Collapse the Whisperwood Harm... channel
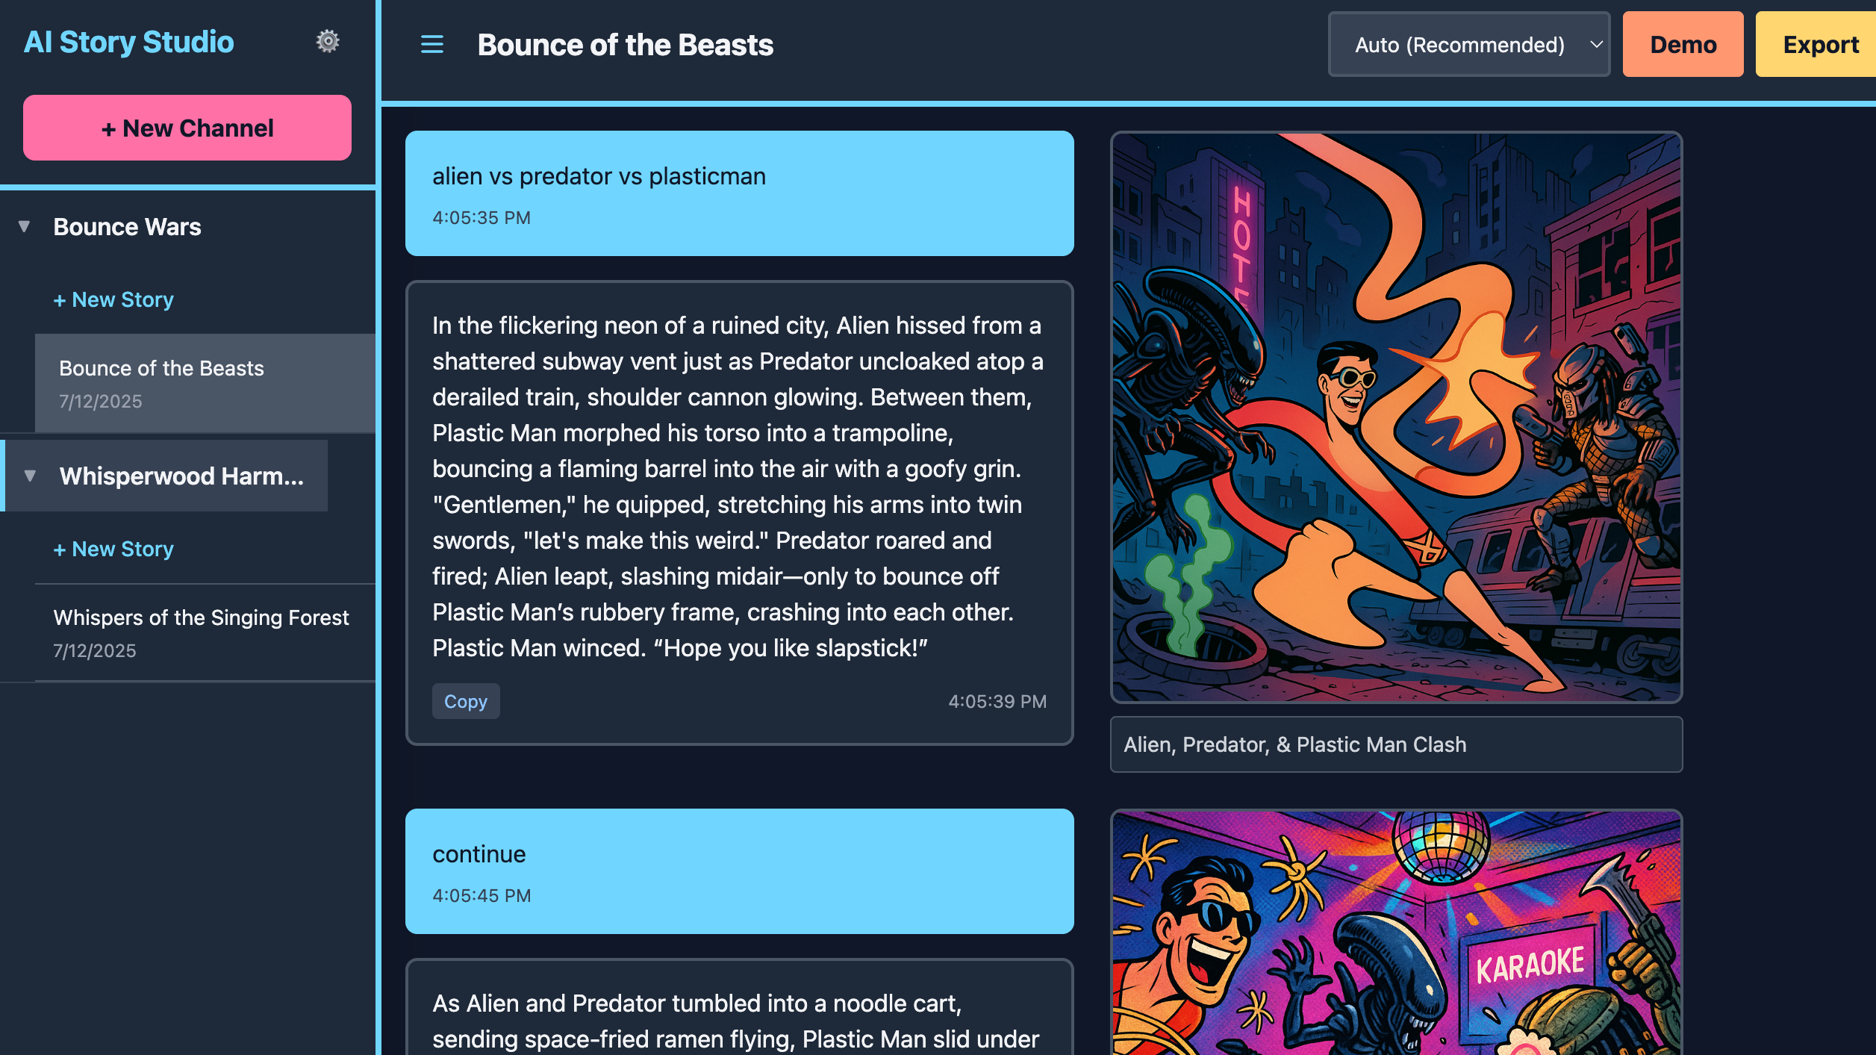The image size is (1876, 1055). point(31,476)
